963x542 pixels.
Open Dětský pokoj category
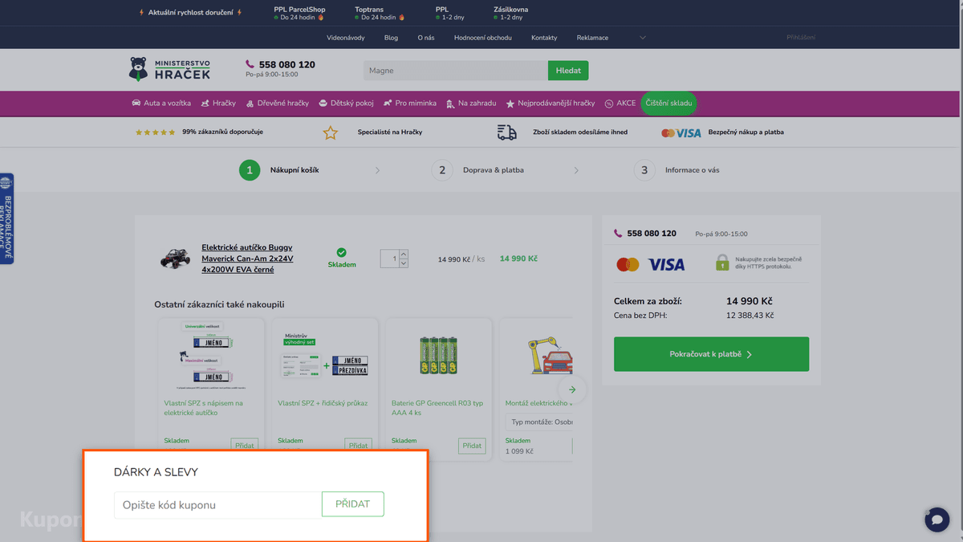(x=346, y=104)
